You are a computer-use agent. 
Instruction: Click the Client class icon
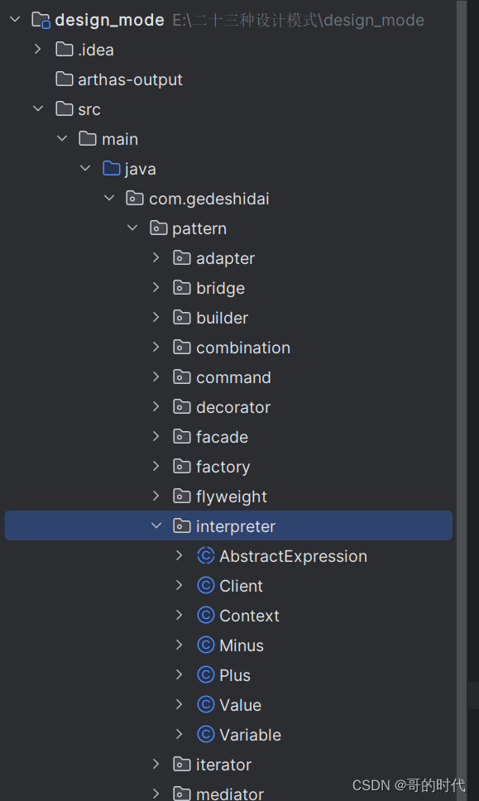[206, 585]
